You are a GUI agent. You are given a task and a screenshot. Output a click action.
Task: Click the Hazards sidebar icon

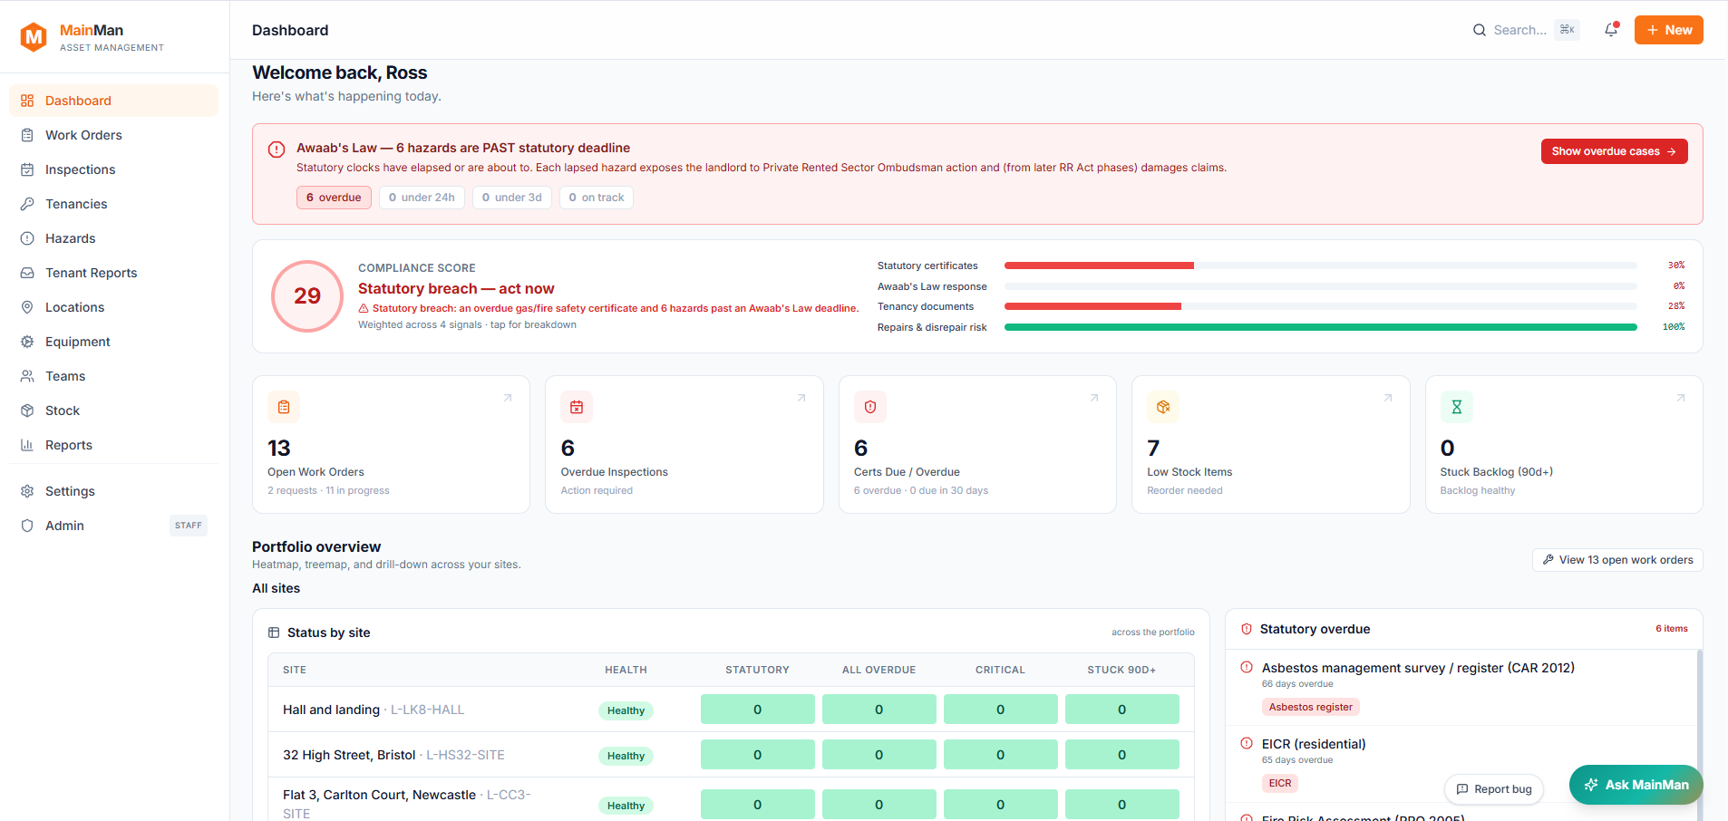tap(27, 238)
